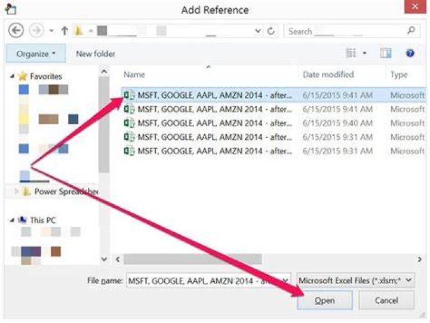The height and width of the screenshot is (323, 430).
Task: Open recent locations dropdown arrow
Action: pyautogui.click(x=51, y=30)
